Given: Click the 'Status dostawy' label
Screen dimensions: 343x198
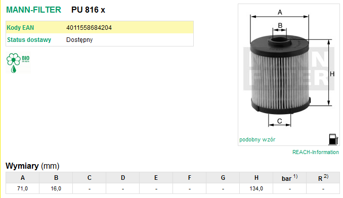Looking at the screenshot, I should (29, 40).
